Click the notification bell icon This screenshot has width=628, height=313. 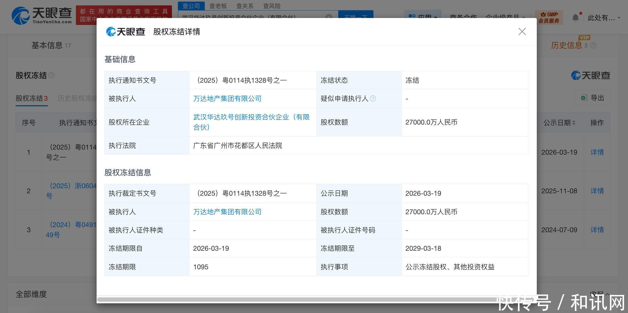(x=575, y=18)
